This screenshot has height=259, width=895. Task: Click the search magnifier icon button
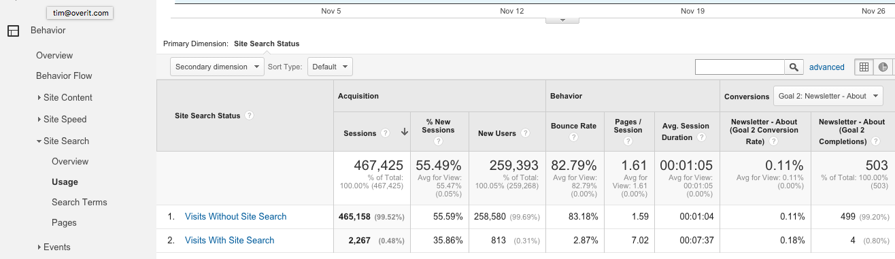tap(794, 67)
